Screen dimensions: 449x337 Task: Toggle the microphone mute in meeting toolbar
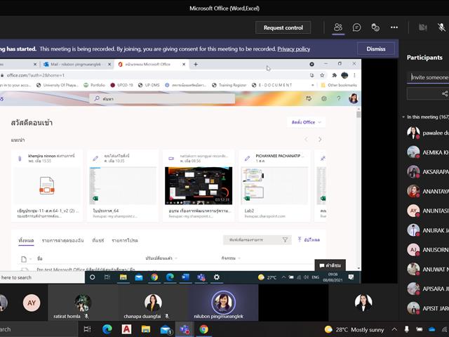click(441, 27)
